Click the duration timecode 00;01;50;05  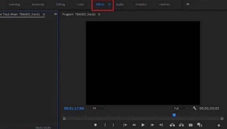point(209,108)
